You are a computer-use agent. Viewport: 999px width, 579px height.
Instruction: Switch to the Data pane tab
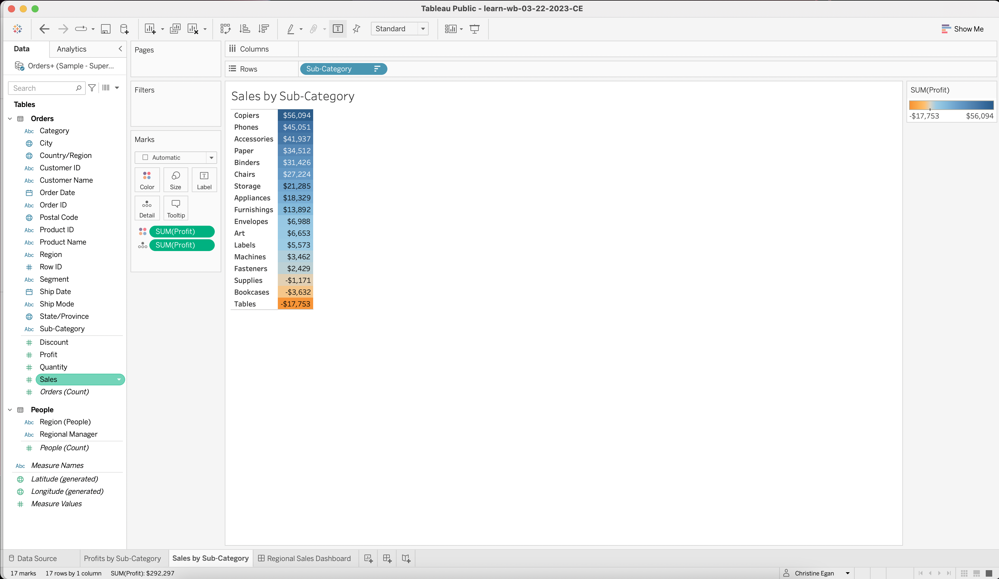click(22, 48)
